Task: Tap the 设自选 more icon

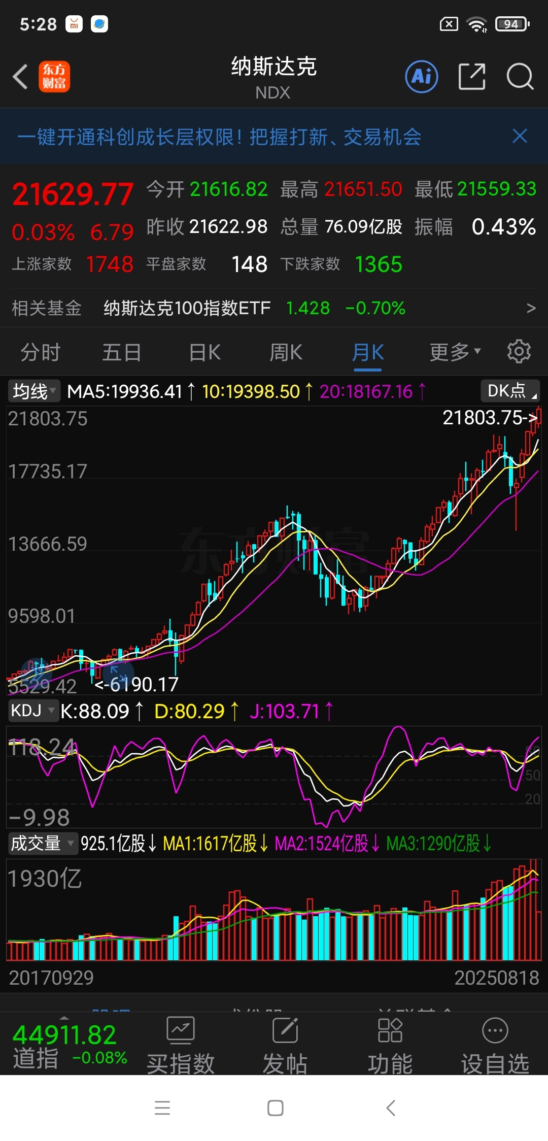Action: click(495, 1030)
